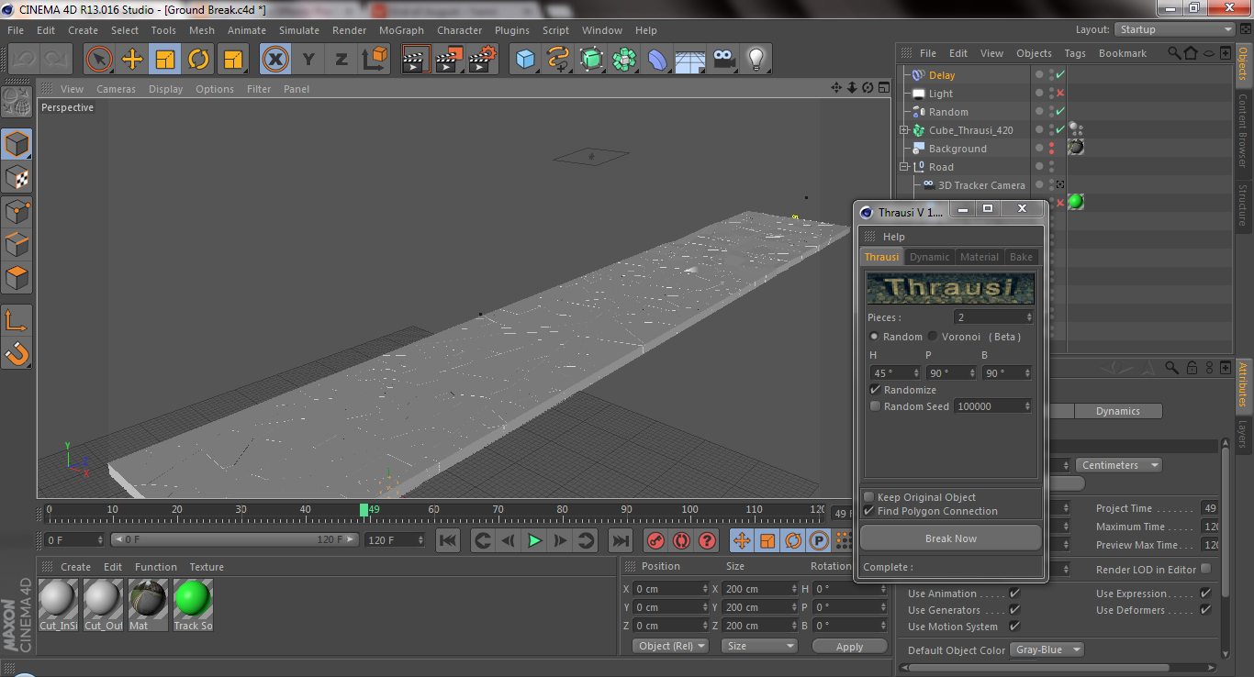Screen dimensions: 1254x677
Task: Switch the world/object coordinate system icon
Action: pyautogui.click(x=375, y=60)
